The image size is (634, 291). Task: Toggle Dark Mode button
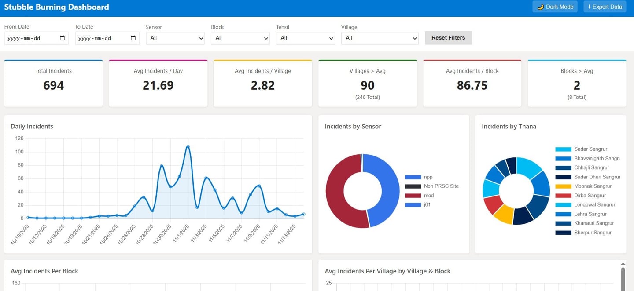click(x=555, y=7)
